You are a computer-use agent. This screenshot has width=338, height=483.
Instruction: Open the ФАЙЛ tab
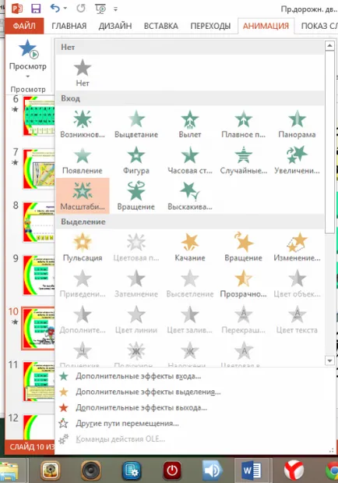point(24,26)
